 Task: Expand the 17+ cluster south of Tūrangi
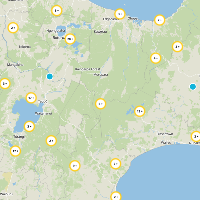point(15,151)
